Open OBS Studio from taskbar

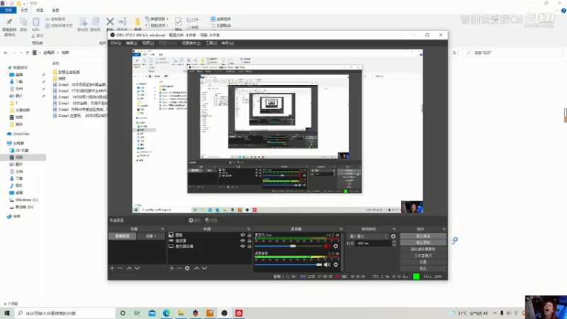click(x=224, y=313)
